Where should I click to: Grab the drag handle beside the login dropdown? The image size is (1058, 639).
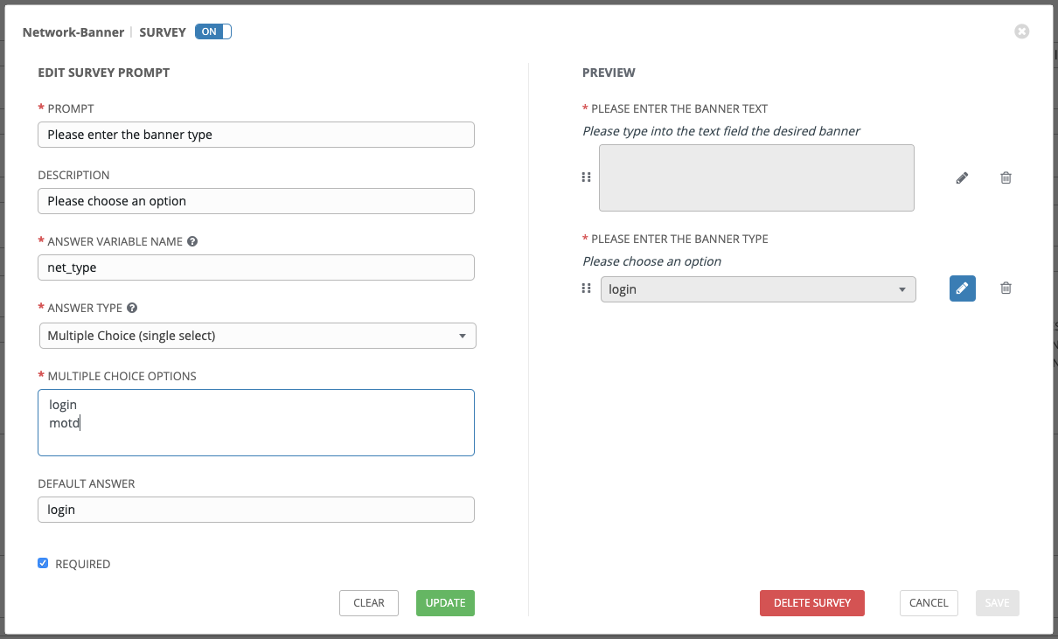[587, 288]
